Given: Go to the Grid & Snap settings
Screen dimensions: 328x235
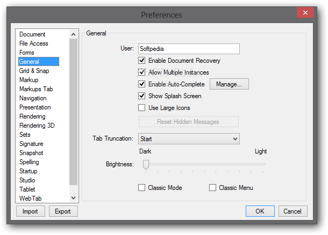Looking at the screenshot, I should coord(34,71).
